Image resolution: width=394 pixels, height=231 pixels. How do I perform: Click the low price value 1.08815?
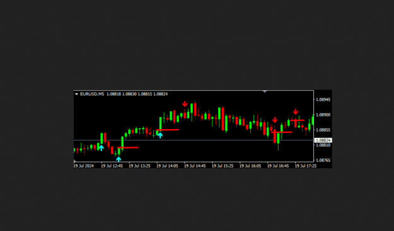tap(145, 94)
